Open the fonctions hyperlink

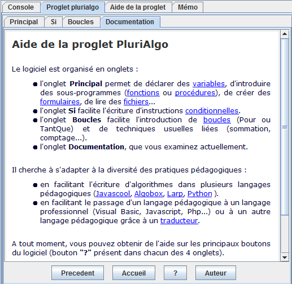pyautogui.click(x=143, y=92)
